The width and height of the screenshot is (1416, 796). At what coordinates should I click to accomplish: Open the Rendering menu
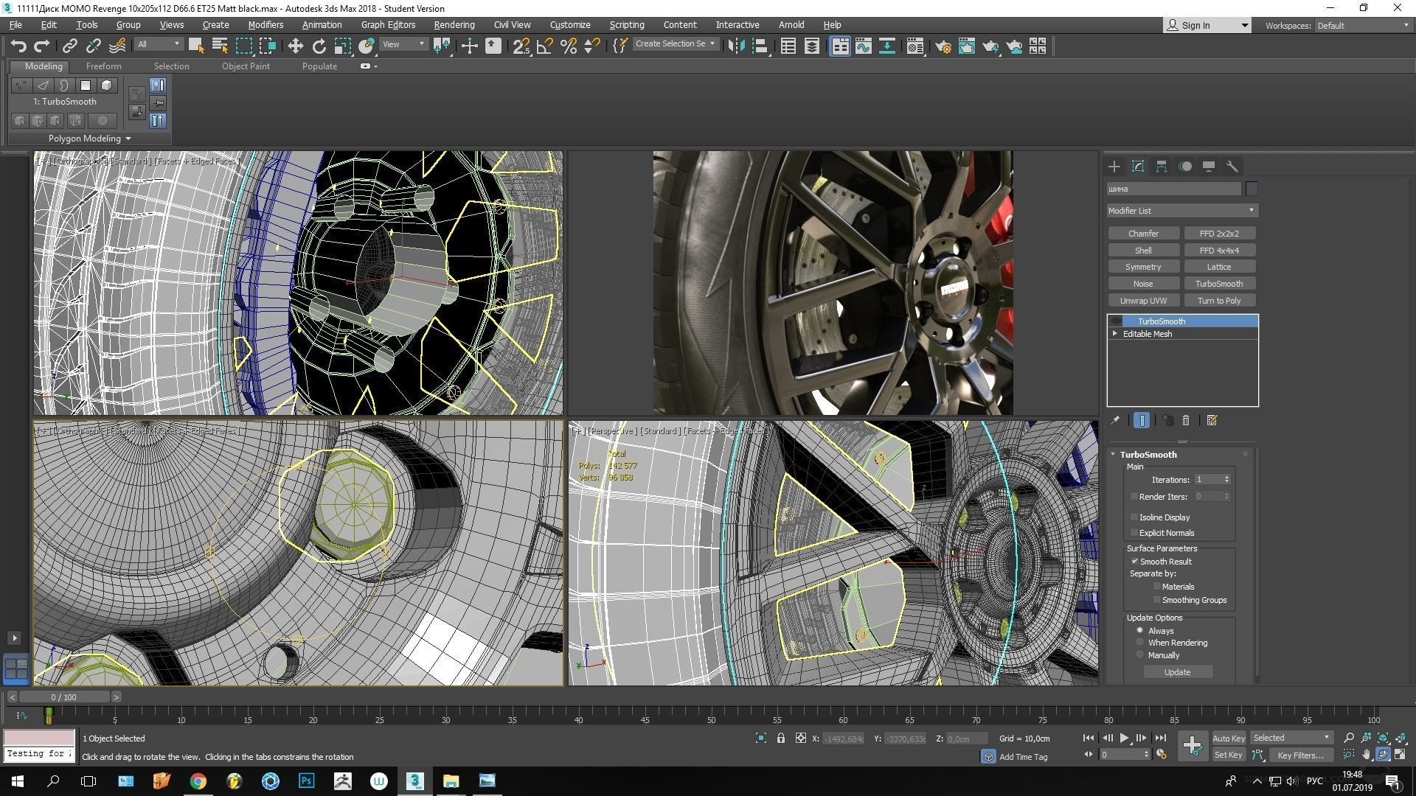pos(454,25)
